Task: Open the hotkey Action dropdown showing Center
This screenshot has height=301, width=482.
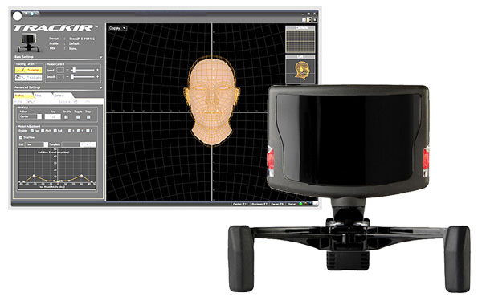Action: (31, 116)
